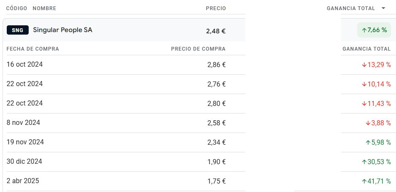The image size is (396, 192).
Task: Click the FECHA DE COMPRA column header
Action: (x=33, y=49)
